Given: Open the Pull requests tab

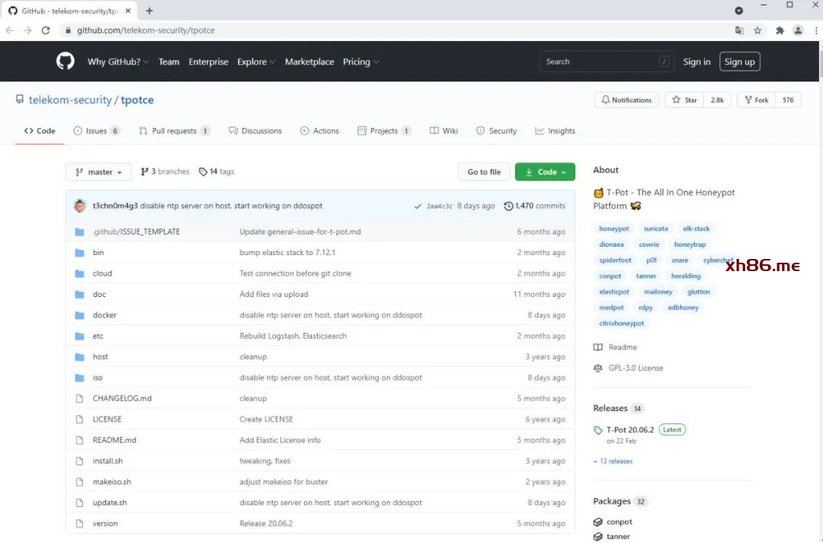Looking at the screenshot, I should [174, 131].
